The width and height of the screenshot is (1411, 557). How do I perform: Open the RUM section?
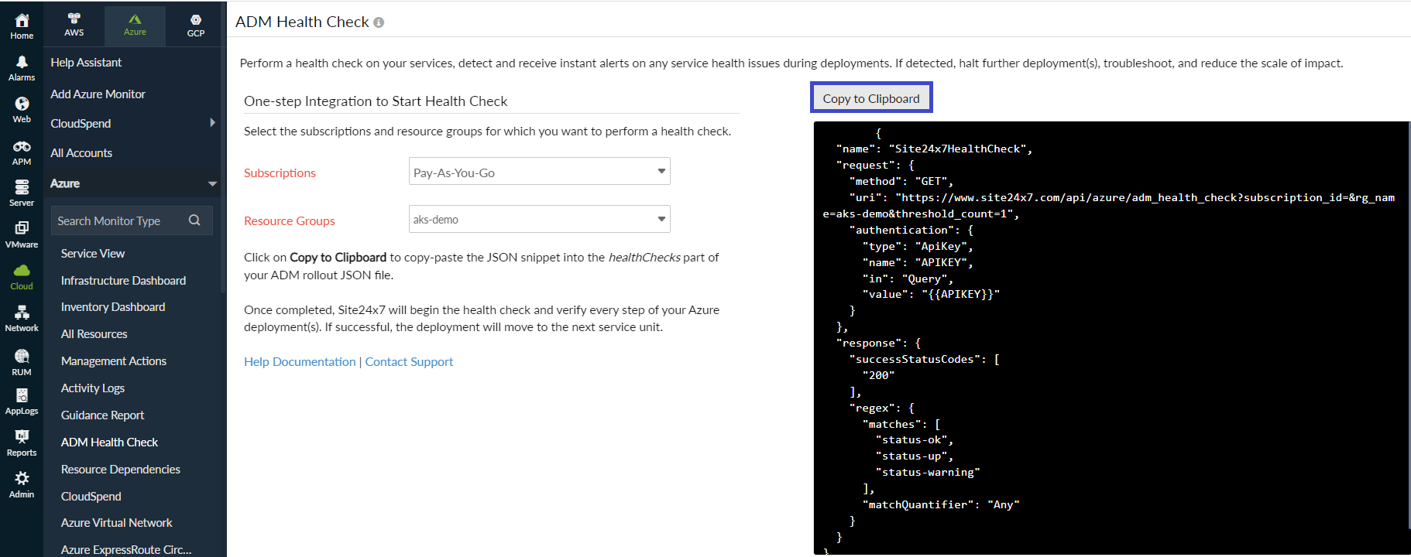pyautogui.click(x=22, y=362)
